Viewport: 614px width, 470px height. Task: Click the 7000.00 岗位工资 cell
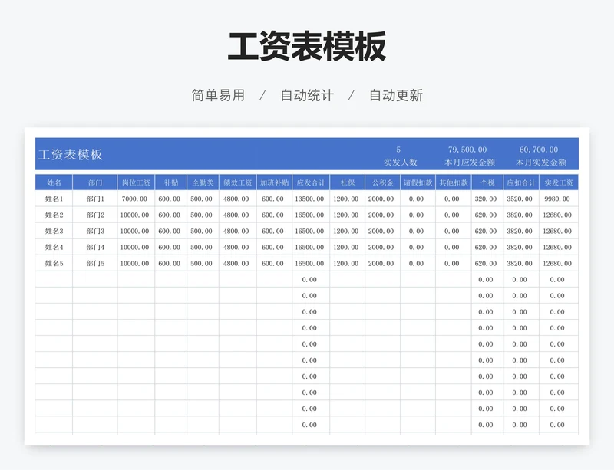point(136,199)
